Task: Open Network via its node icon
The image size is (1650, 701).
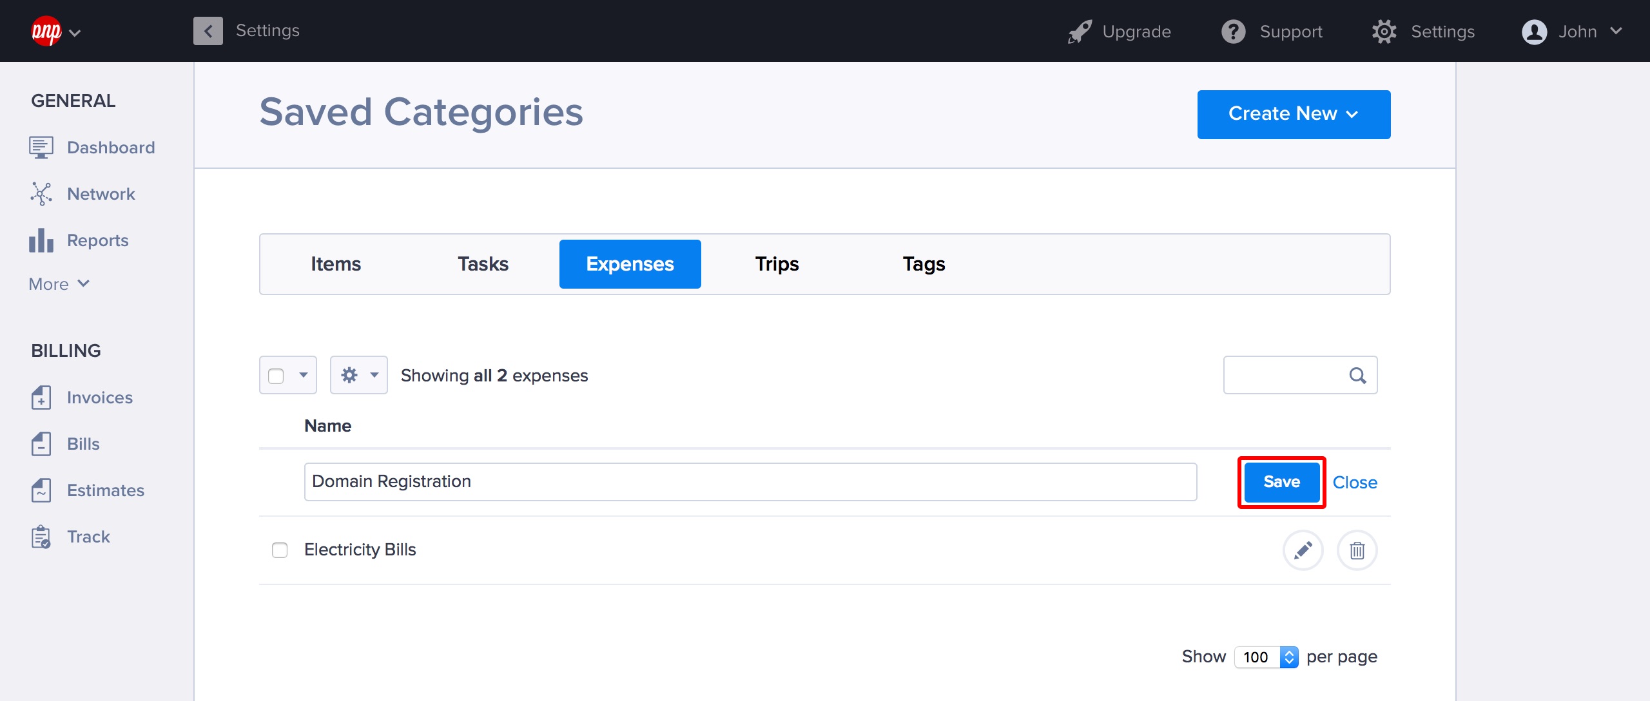Action: (x=41, y=194)
